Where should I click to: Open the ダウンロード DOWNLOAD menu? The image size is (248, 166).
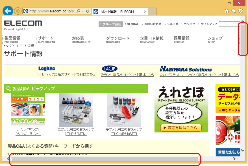[118, 39]
